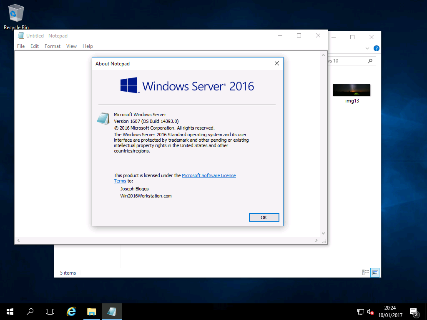Screen dimensions: 427x320
Task: Click 'Microsoft Windows Server' text line
Action: 140,115
